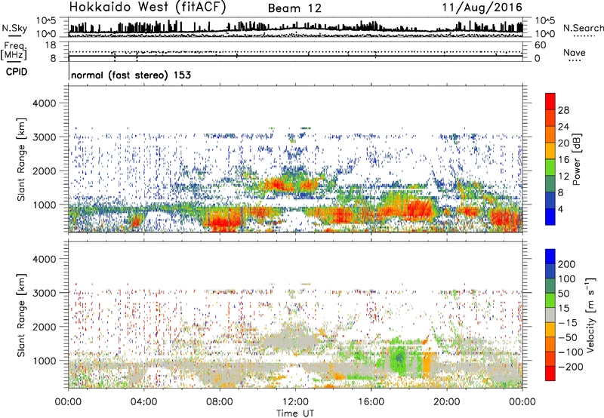Click the "1000" tick of the velocity panel

tap(44, 361)
